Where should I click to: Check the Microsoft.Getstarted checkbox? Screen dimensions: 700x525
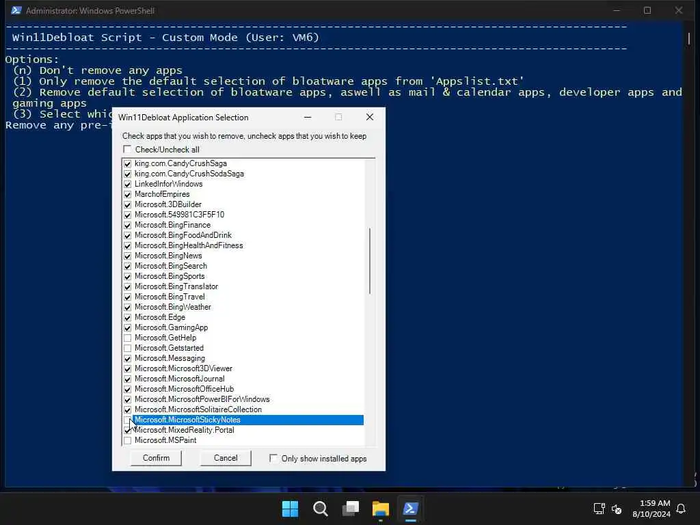127,348
